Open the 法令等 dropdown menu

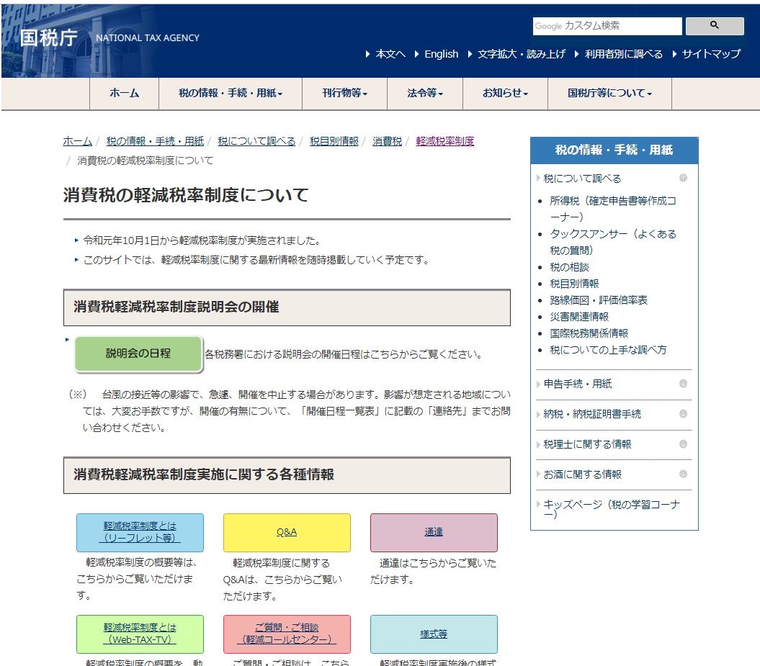[425, 93]
